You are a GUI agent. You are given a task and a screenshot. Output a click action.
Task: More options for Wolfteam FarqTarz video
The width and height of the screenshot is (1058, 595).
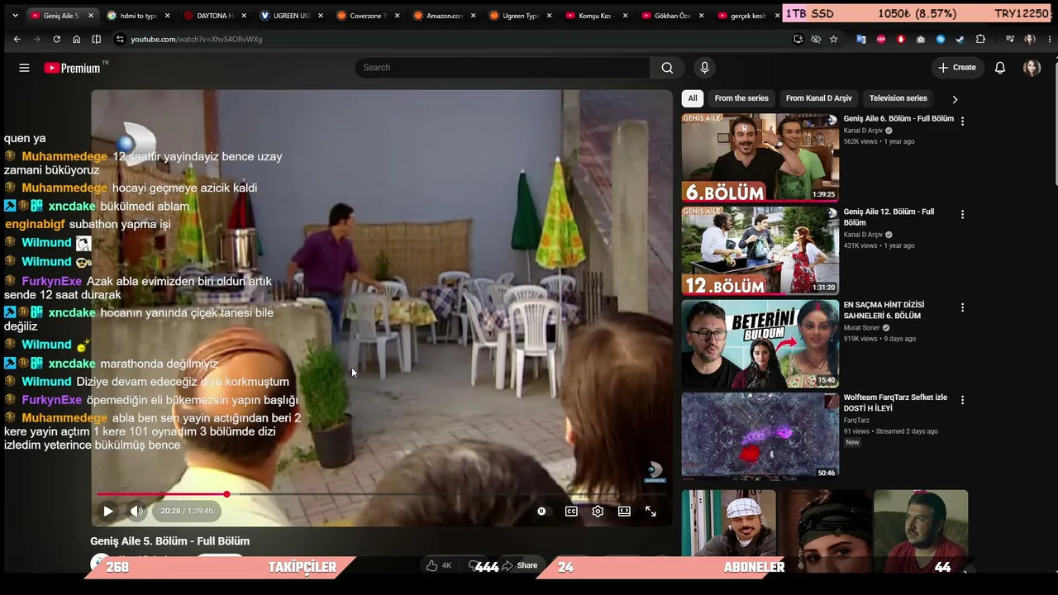pos(962,400)
